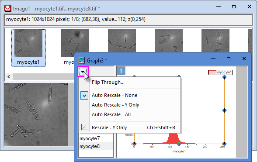Viewport: 257px width, 162px height.
Task: Click the Image1 status info bar text
Action: (x=76, y=19)
